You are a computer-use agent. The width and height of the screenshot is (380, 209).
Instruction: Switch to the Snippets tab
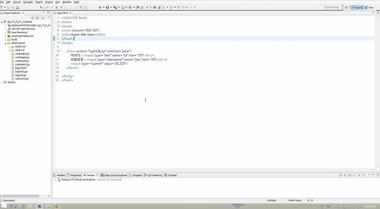pyautogui.click(x=135, y=175)
